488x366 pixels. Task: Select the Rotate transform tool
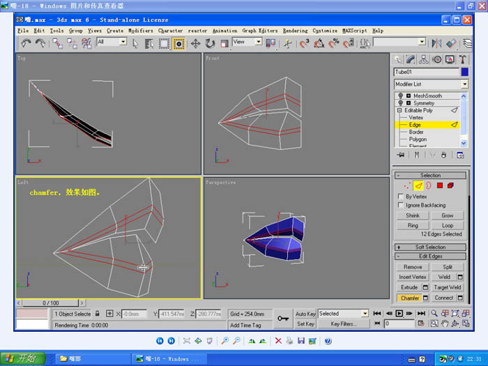211,43
